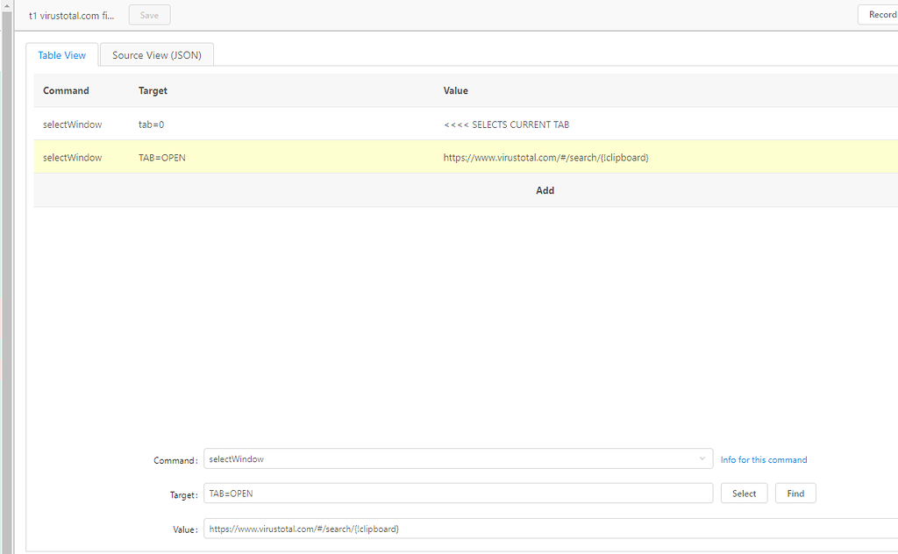898x554 pixels.
Task: Click the Command column header
Action: click(x=67, y=90)
